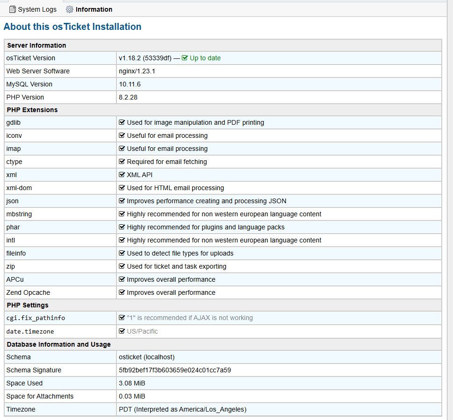Click the Space for Attachments value 0.03 MiB

(132, 396)
